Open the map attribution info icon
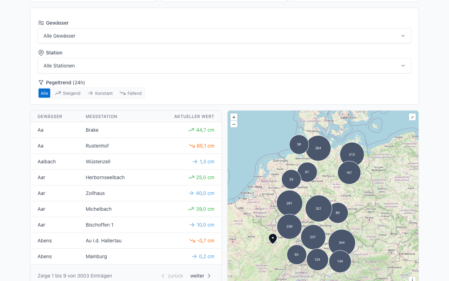449x281 pixels. point(412,279)
